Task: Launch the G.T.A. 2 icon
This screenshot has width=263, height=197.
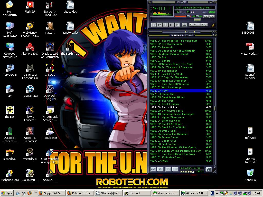Action: pos(50,70)
